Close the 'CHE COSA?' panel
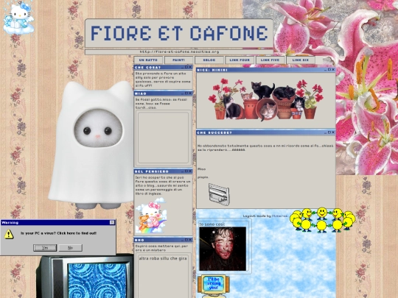The height and width of the screenshot is (298, 398). click(x=190, y=67)
